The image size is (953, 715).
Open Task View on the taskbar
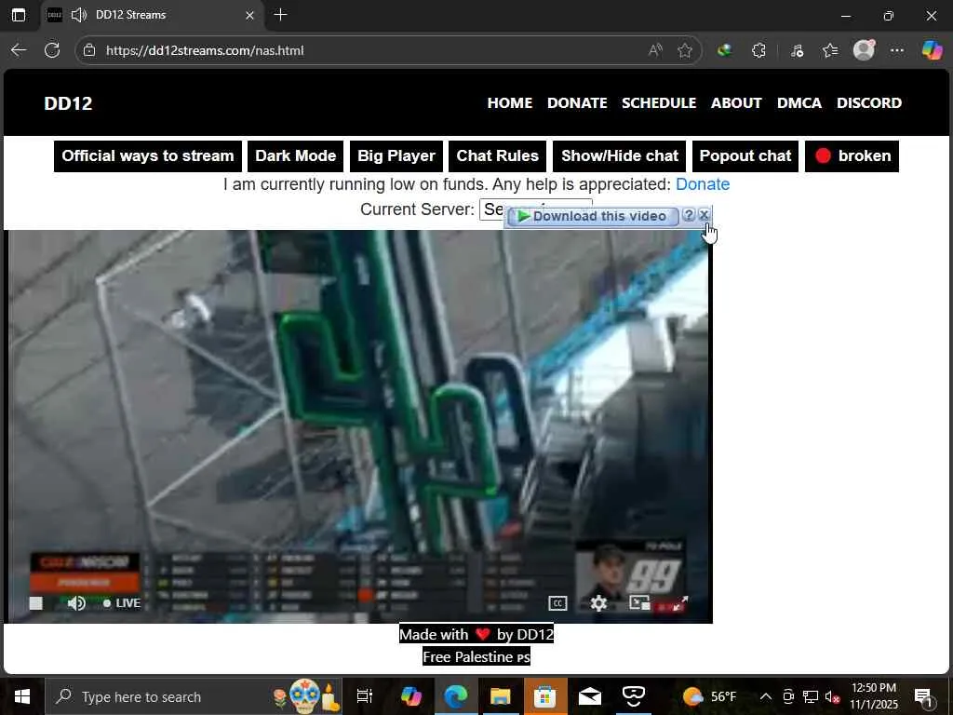365,696
